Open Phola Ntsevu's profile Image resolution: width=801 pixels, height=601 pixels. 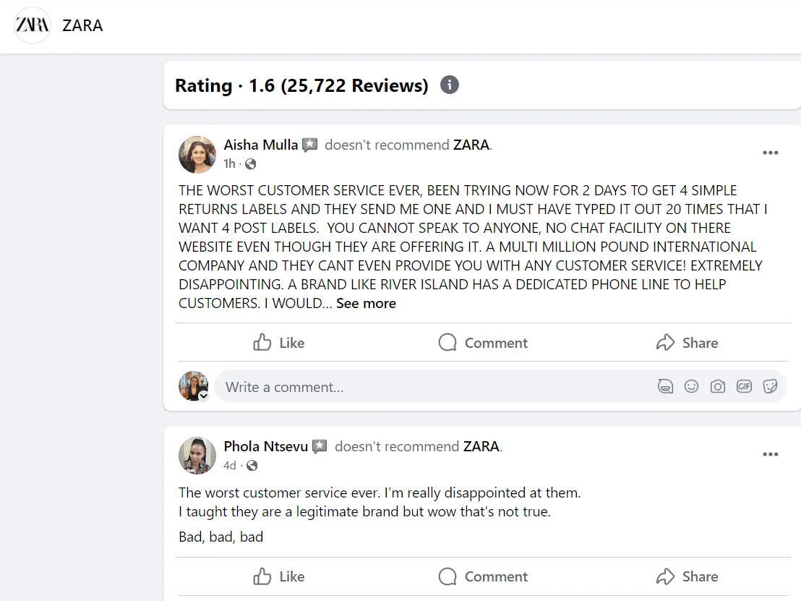265,446
